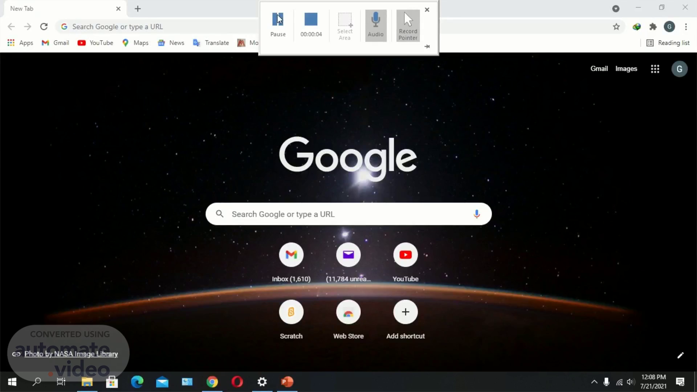Customize this page with the pencil icon
697x392 pixels.
coord(680,355)
